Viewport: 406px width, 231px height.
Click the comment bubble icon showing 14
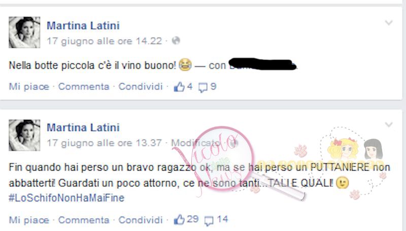tap(209, 221)
